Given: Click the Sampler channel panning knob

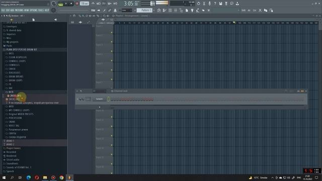Looking at the screenshot, I should point(80,99).
